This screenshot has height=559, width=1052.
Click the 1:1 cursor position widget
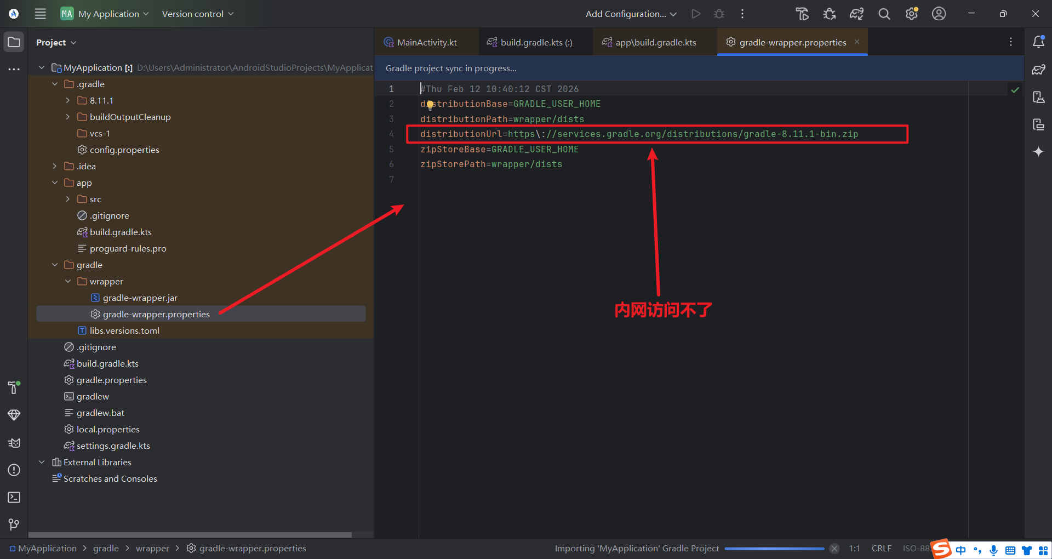tap(854, 549)
